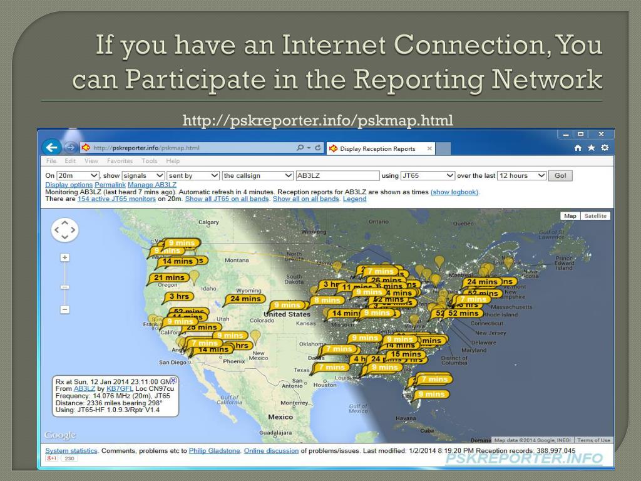Click the map zoom slider handle
The image size is (641, 481).
[x=64, y=287]
